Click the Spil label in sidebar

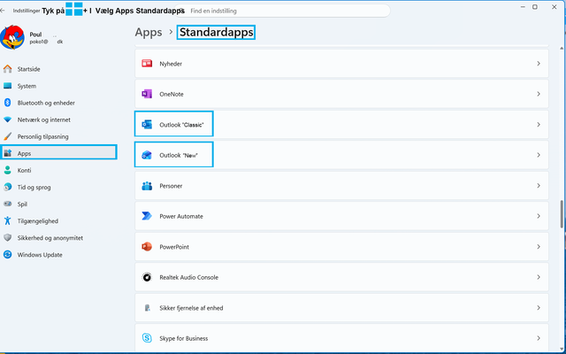tap(22, 204)
